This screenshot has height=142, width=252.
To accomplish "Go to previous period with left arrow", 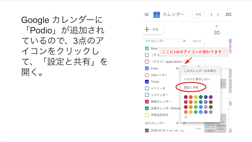I will click(x=211, y=15).
